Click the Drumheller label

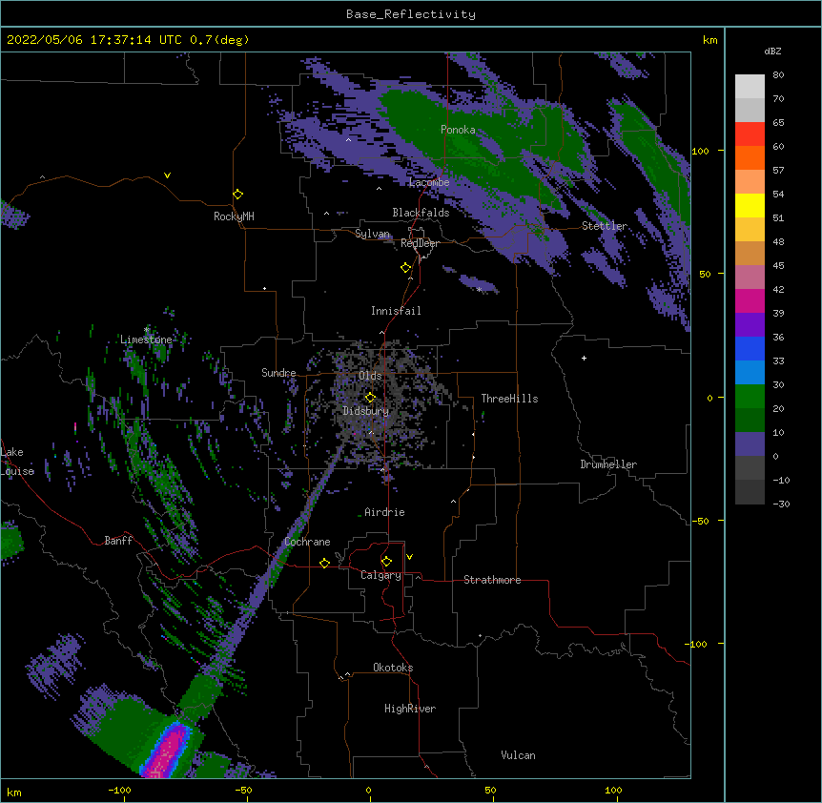tap(608, 464)
